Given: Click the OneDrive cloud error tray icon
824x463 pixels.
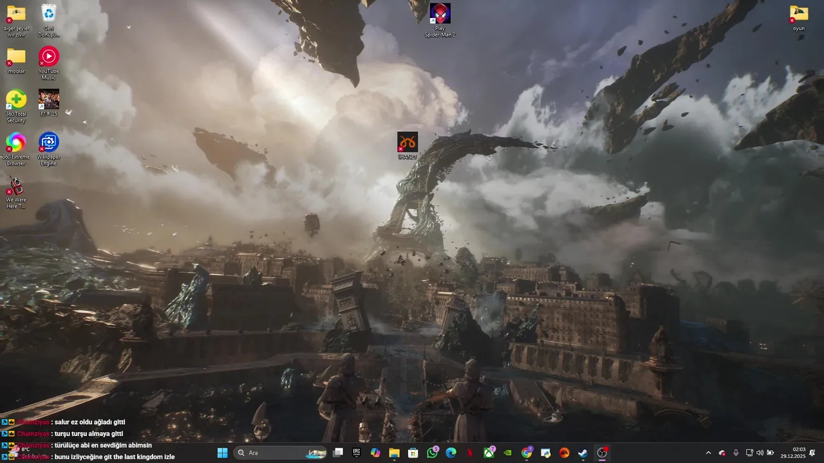Looking at the screenshot, I should pyautogui.click(x=722, y=453).
